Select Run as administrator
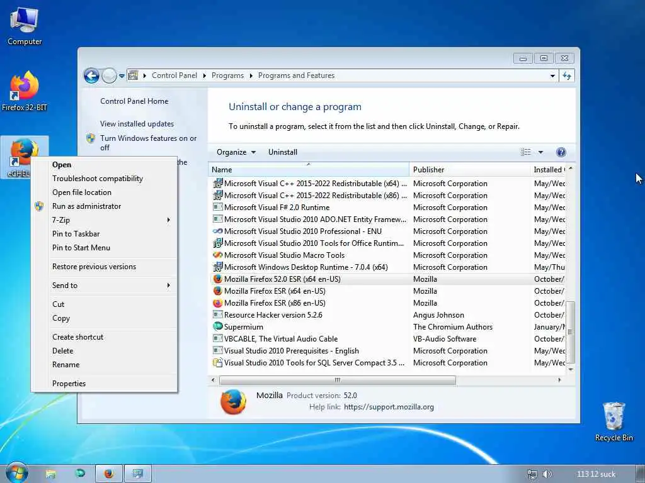 coord(105,206)
